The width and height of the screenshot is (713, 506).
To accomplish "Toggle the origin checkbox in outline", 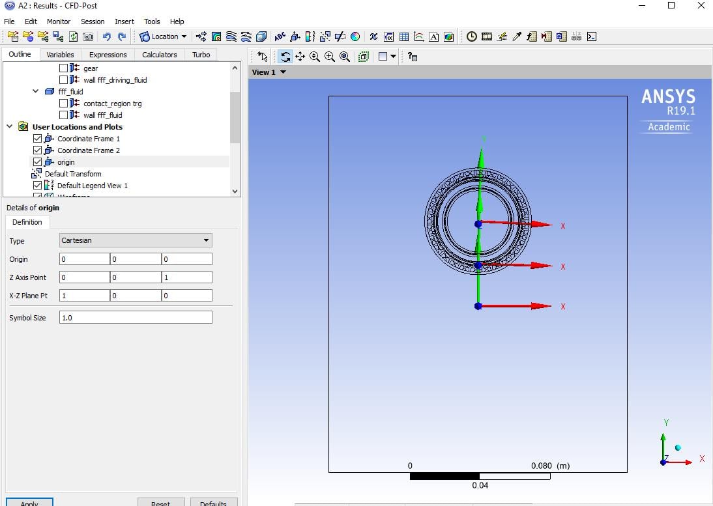I will (x=37, y=162).
